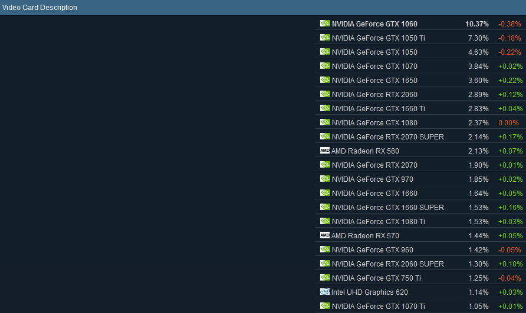This screenshot has height=313, width=526.
Task: Click NVIDIA icon beside GTX 1080
Action: 325,122
